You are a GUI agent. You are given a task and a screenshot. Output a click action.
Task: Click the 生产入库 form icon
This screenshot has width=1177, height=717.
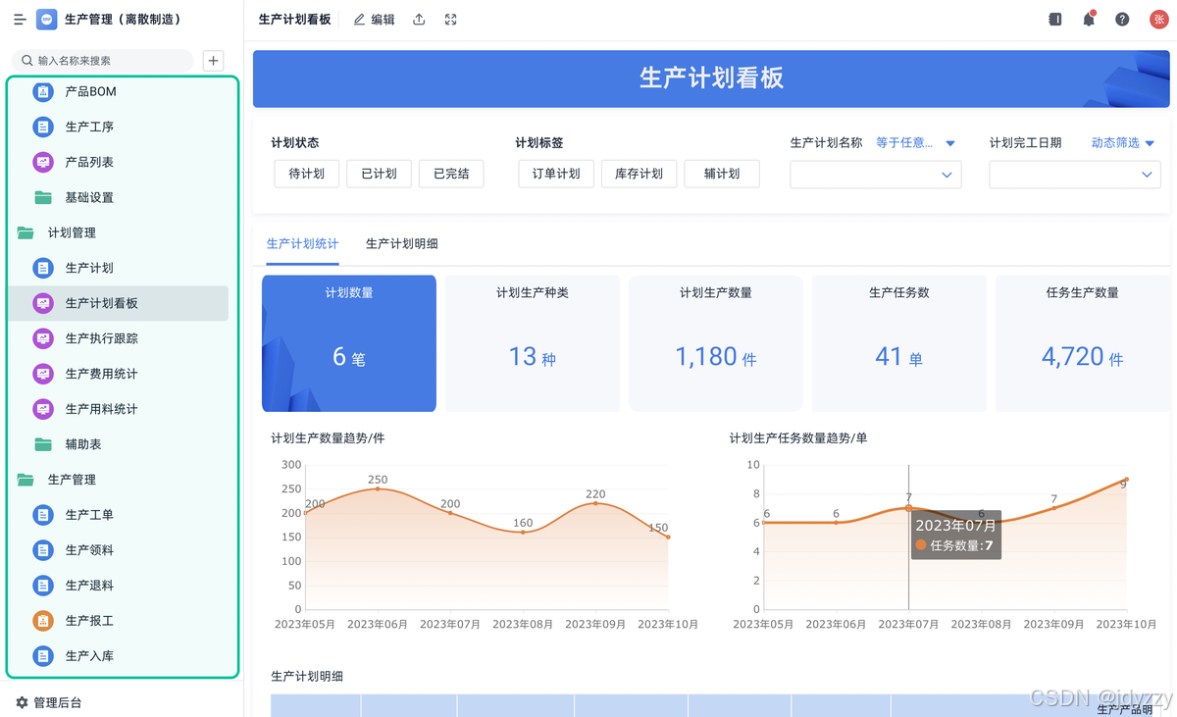pos(43,656)
